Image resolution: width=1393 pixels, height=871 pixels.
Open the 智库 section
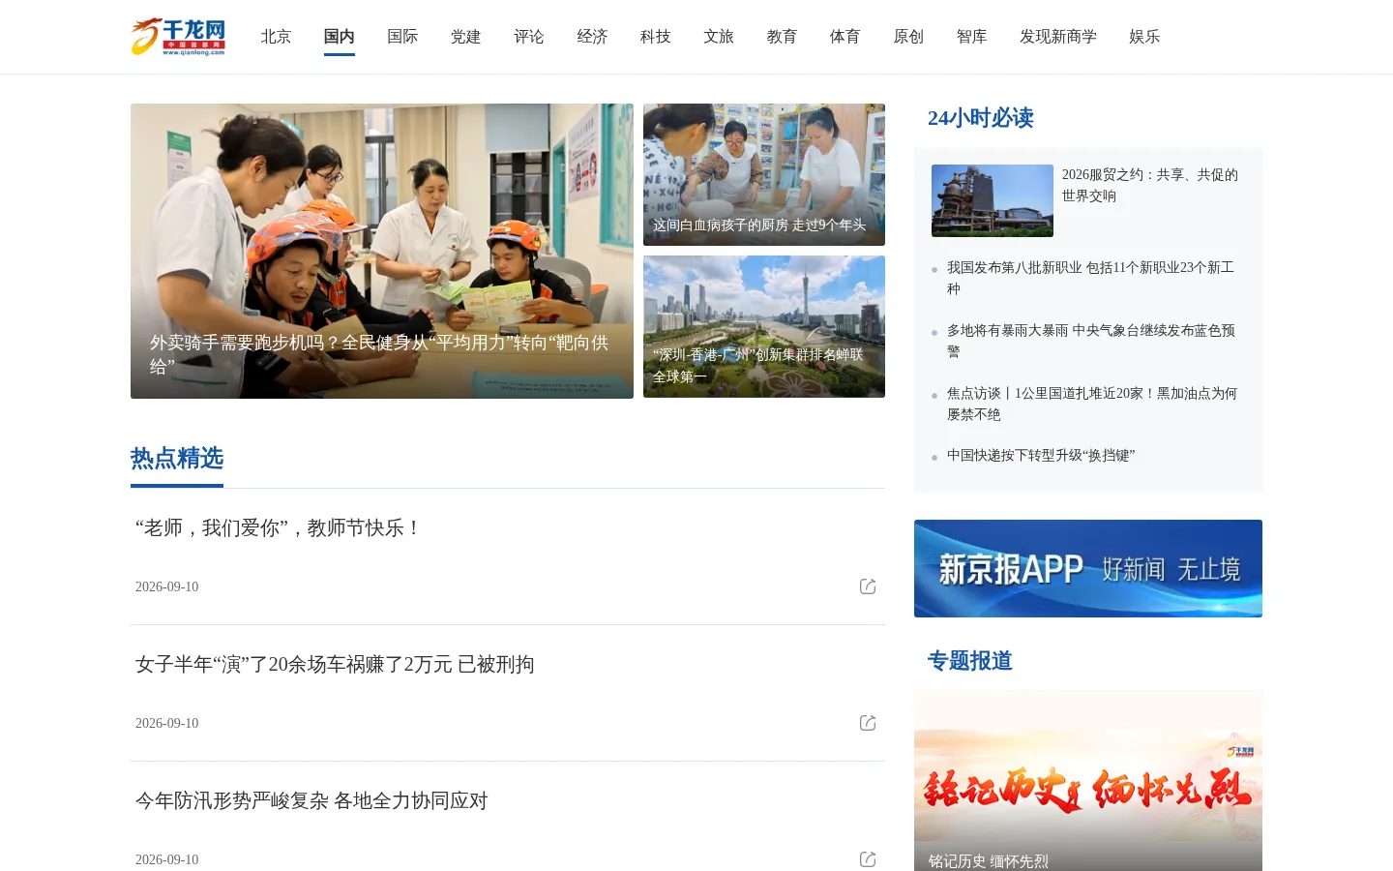[x=971, y=37]
